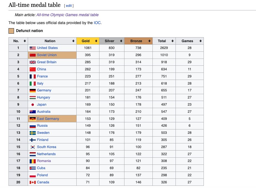This screenshot has height=188, width=256.
Task: Click Finland's gold count 101
Action: (x=88, y=140)
